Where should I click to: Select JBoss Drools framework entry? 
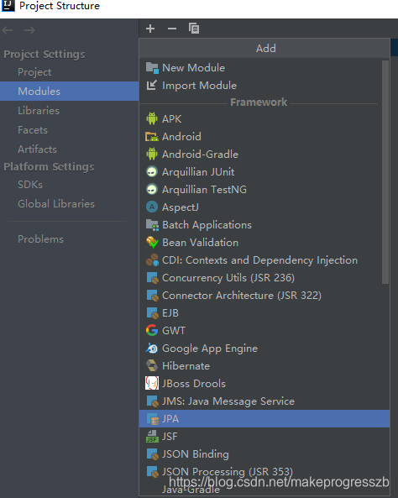point(264,383)
